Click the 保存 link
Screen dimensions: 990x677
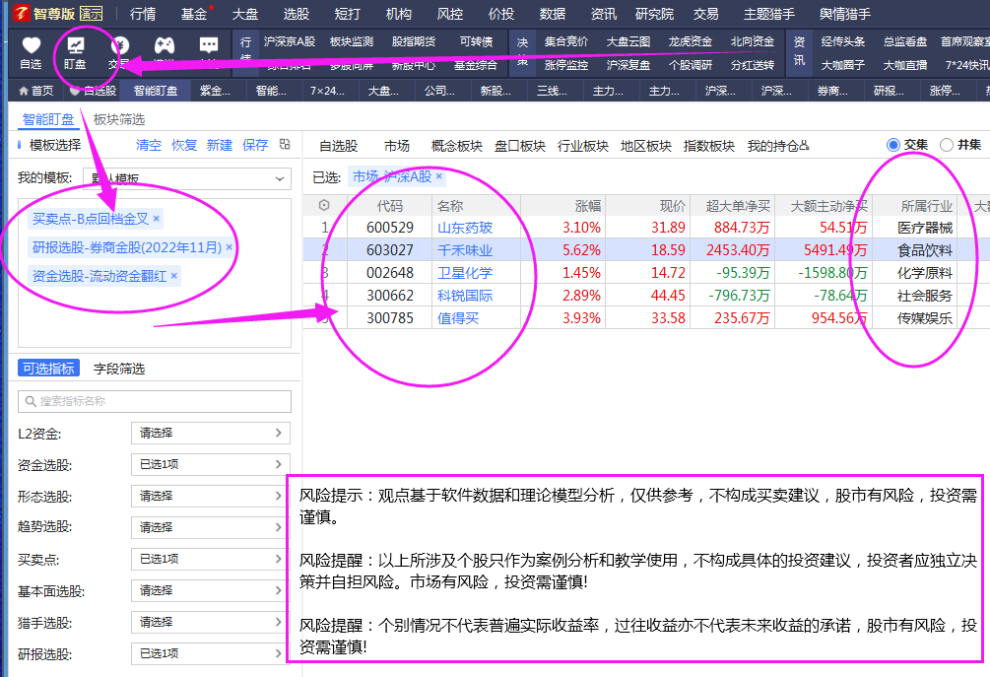[255, 145]
